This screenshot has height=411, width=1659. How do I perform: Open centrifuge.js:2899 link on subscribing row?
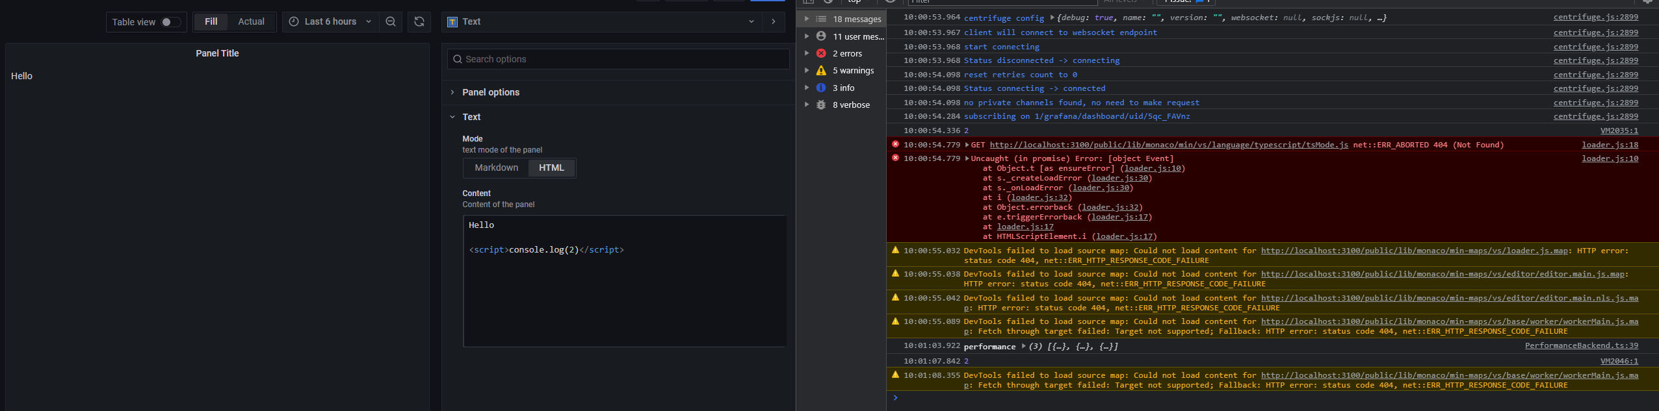point(1596,116)
